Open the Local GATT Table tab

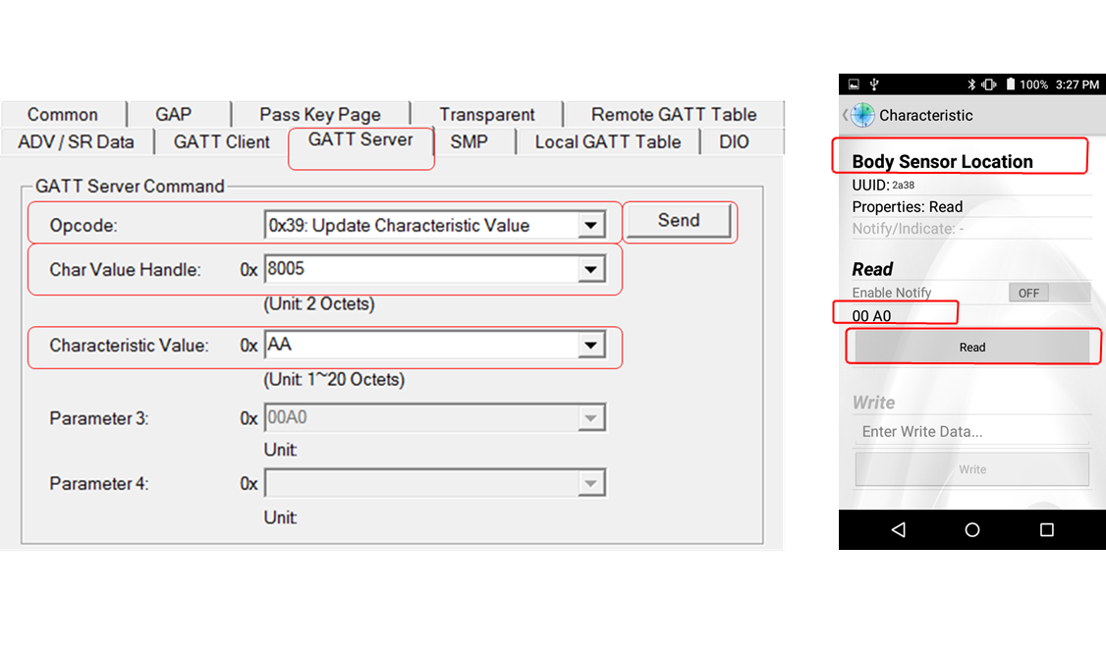[x=607, y=141]
